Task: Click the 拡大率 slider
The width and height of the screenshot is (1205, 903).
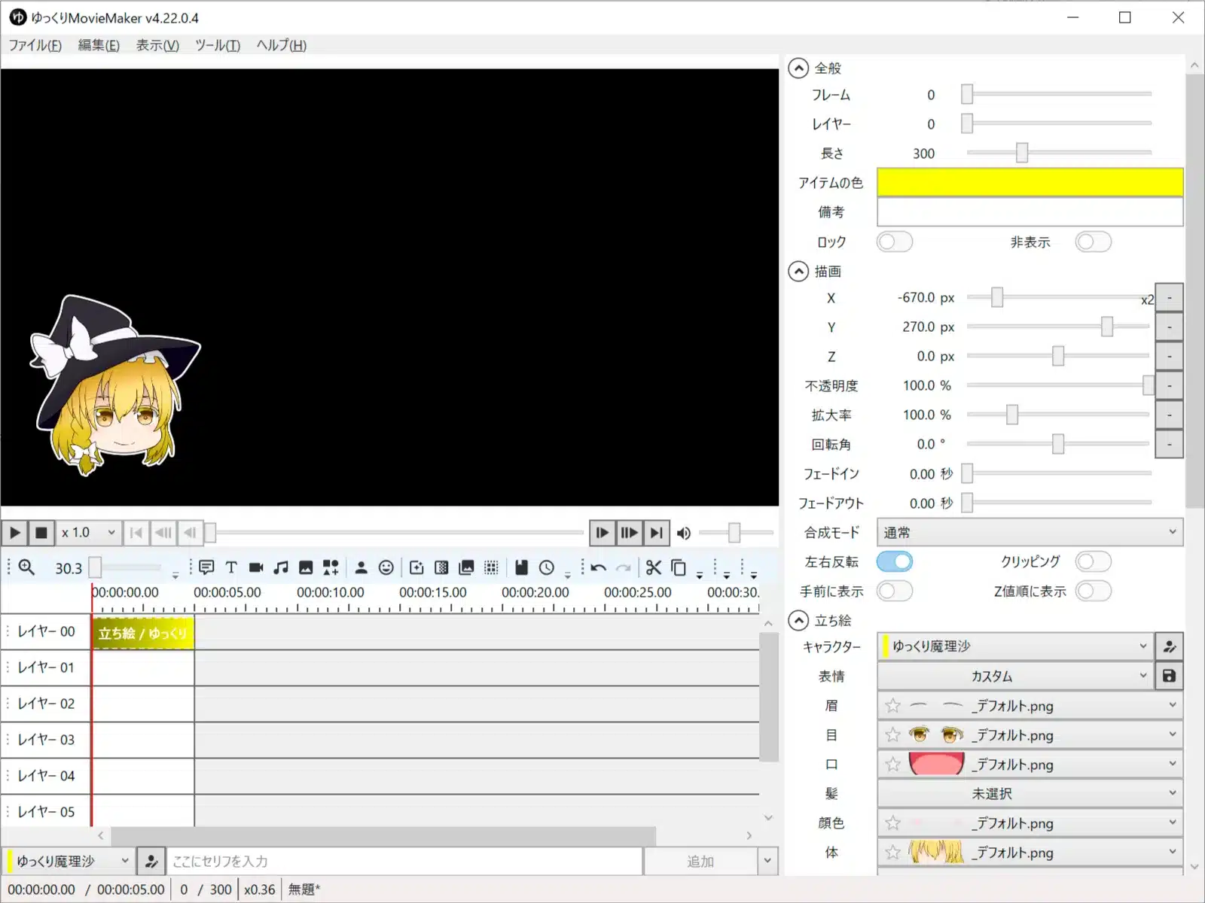Action: tap(1059, 415)
